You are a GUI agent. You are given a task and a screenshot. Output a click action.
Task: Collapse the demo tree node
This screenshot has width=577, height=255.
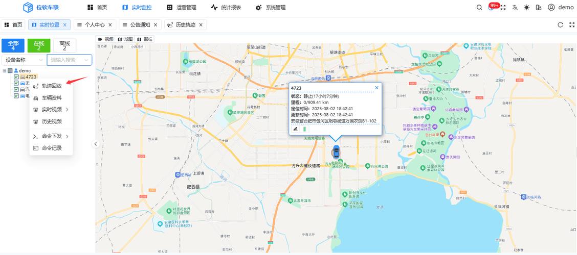pyautogui.click(x=4, y=70)
